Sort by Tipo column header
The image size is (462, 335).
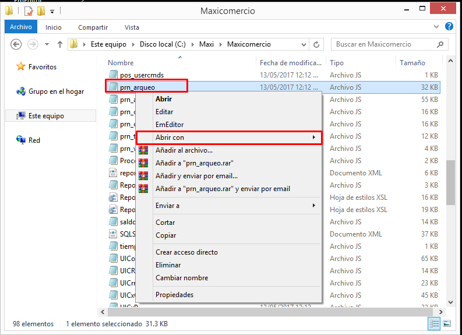(x=337, y=63)
